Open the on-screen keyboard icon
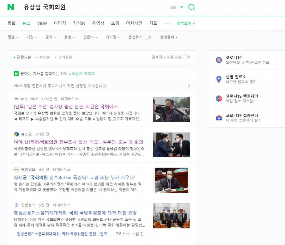285x245 pixels. [x=173, y=7]
